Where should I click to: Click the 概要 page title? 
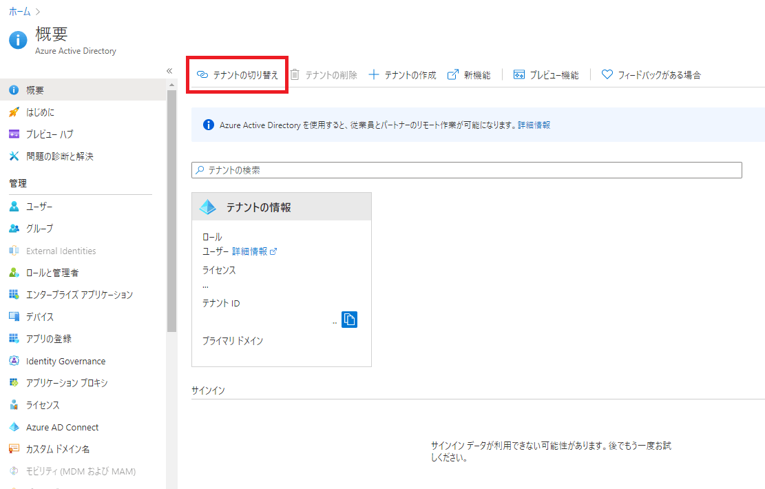pos(51,34)
